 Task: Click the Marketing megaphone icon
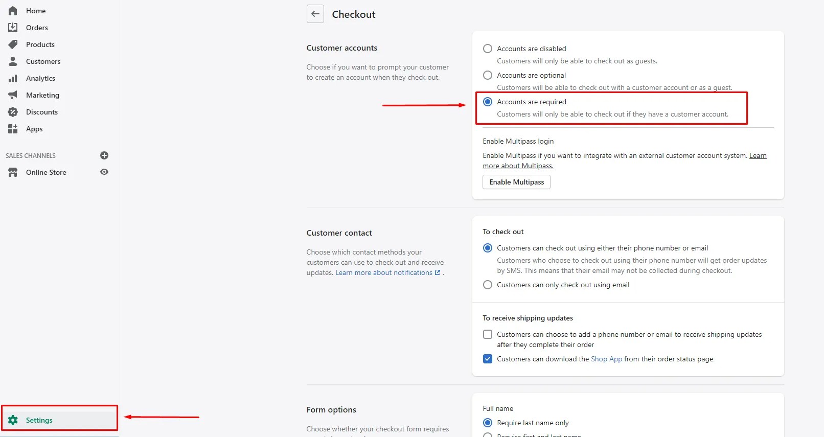(13, 95)
